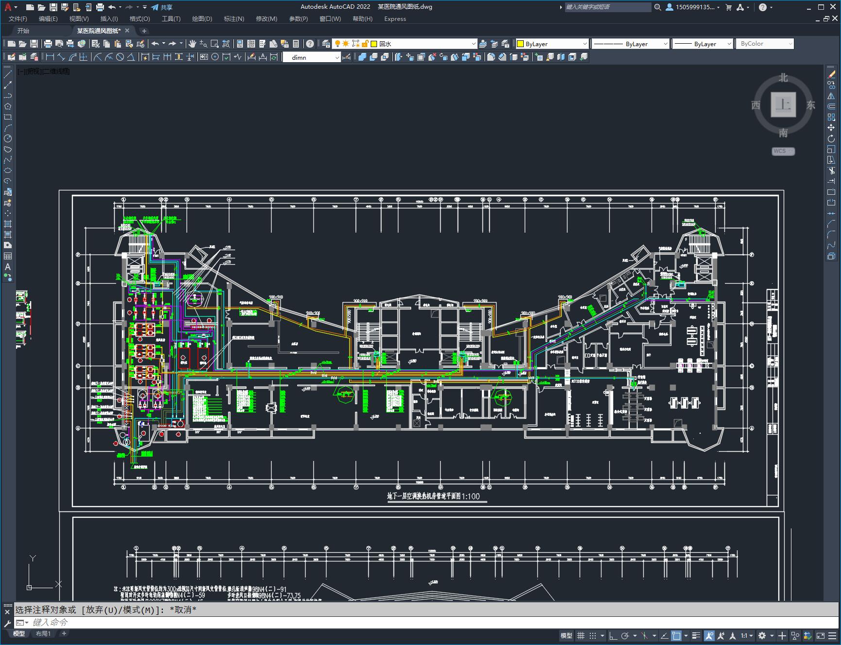Image resolution: width=841 pixels, height=645 pixels.
Task: Click the Autodesk App Store cart icon
Action: [728, 7]
